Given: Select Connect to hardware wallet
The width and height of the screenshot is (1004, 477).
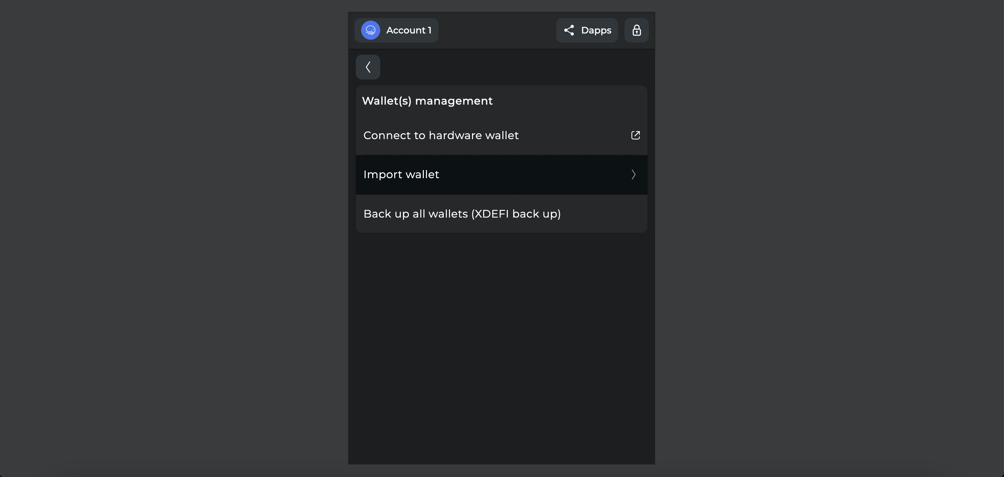Looking at the screenshot, I should coord(501,135).
